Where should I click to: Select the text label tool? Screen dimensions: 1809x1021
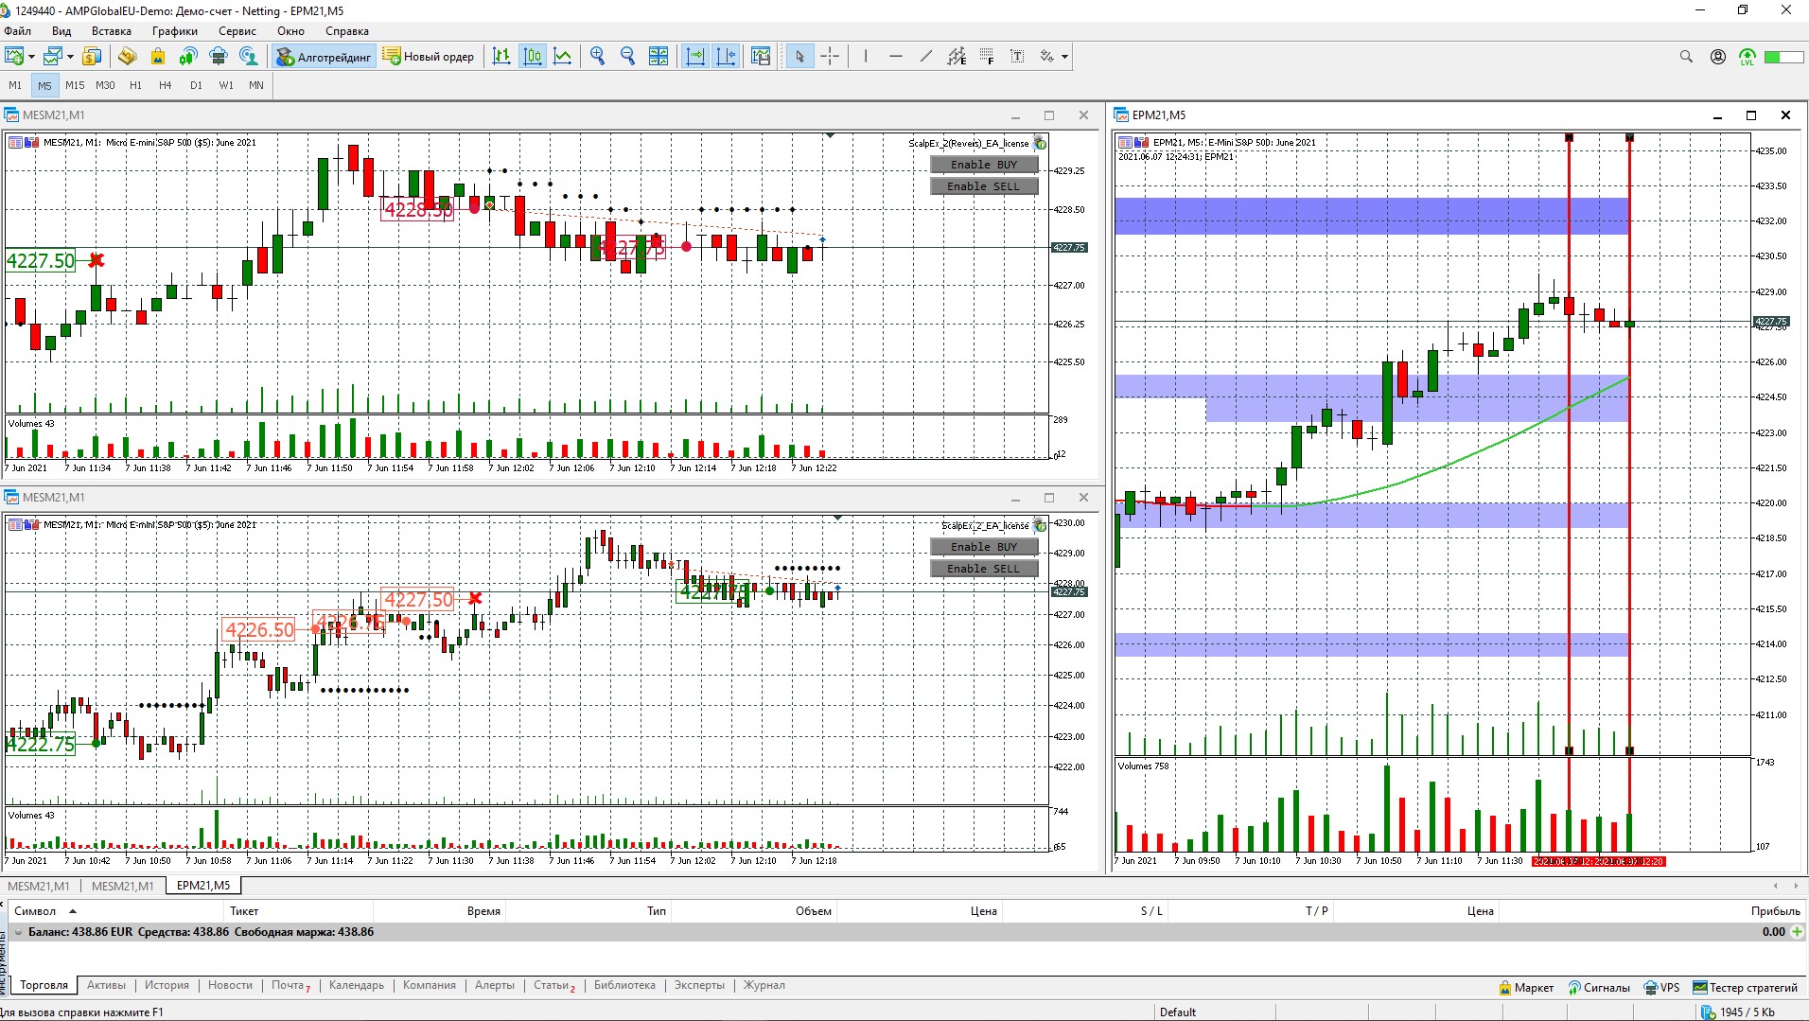point(1017,57)
